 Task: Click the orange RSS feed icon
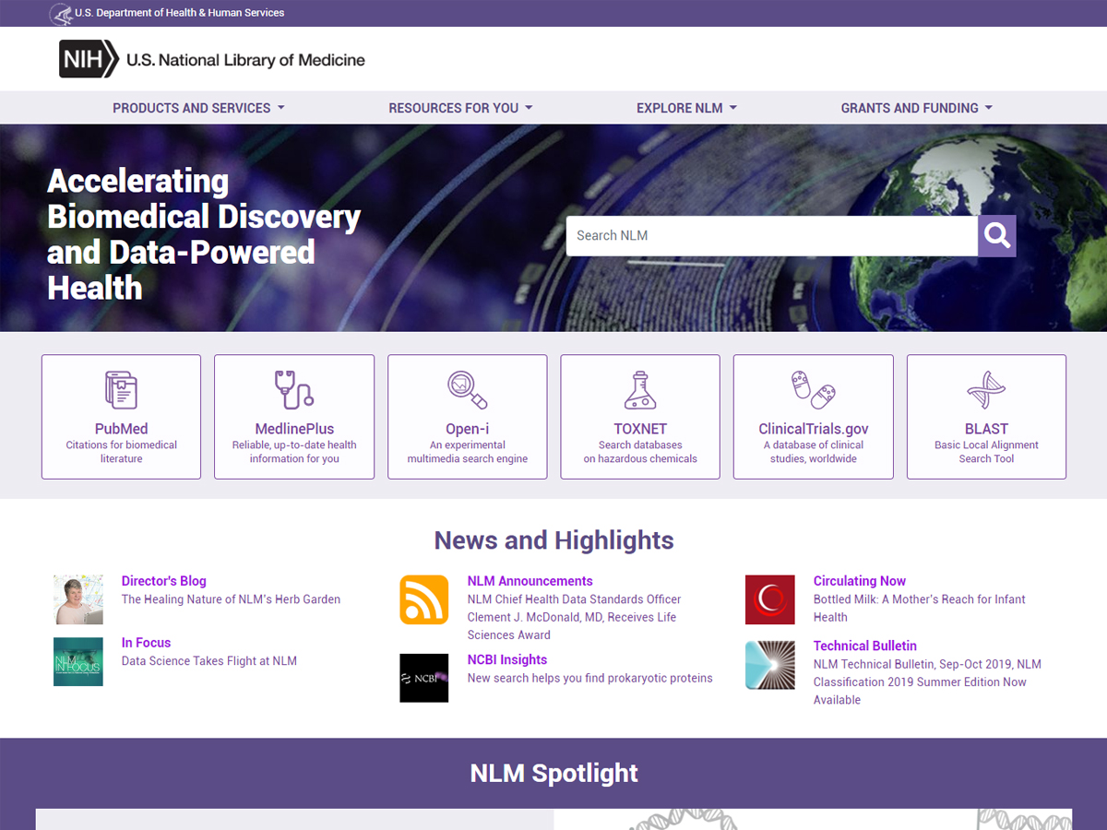pyautogui.click(x=423, y=599)
